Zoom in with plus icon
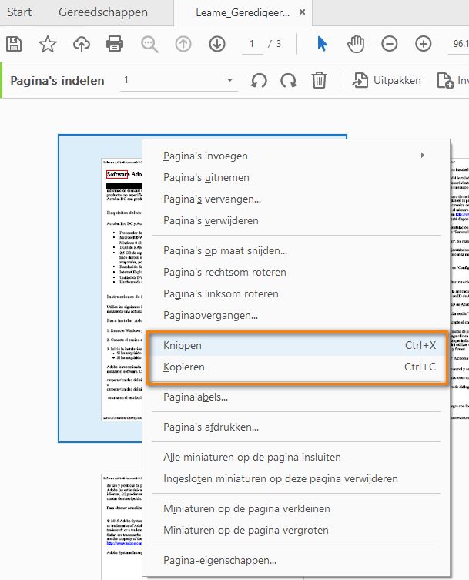The height and width of the screenshot is (580, 469). [423, 44]
